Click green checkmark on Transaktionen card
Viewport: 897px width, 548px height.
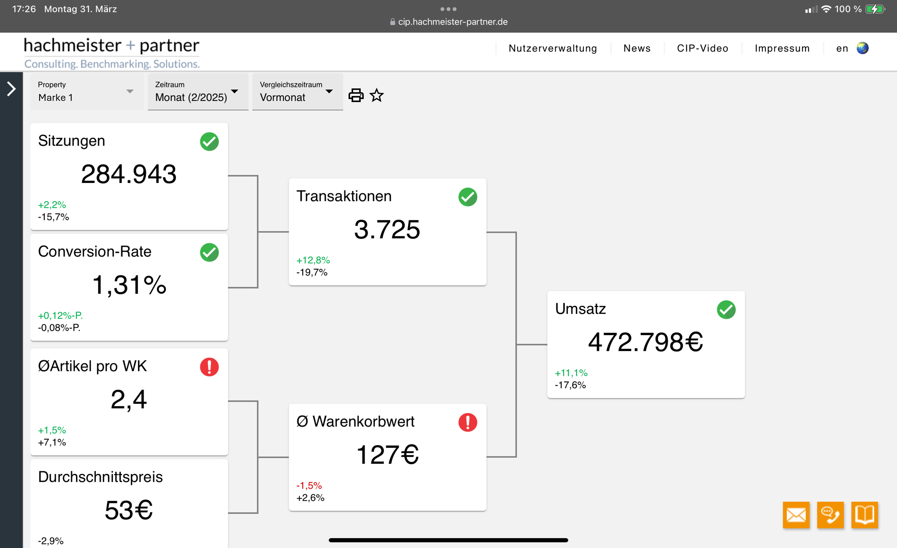point(467,197)
